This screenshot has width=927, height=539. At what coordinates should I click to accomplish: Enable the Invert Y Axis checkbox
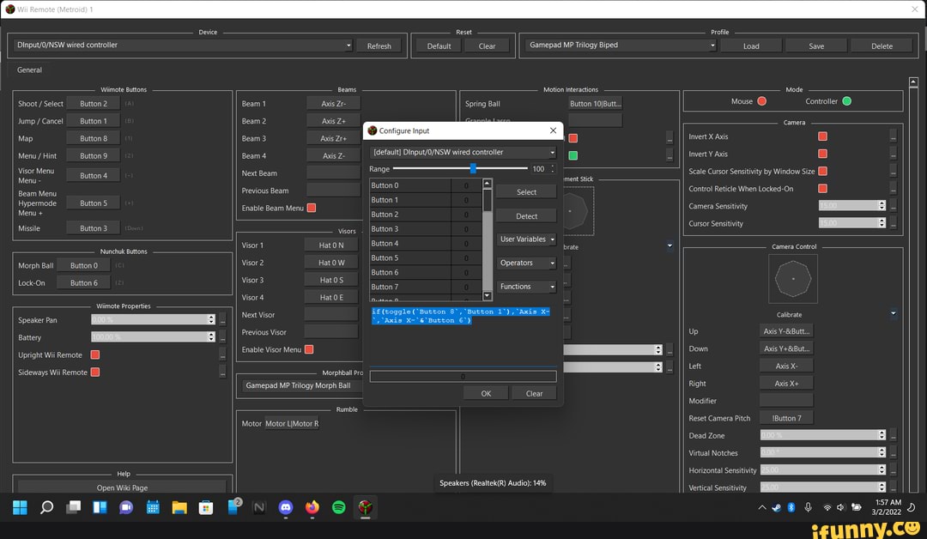coord(822,154)
